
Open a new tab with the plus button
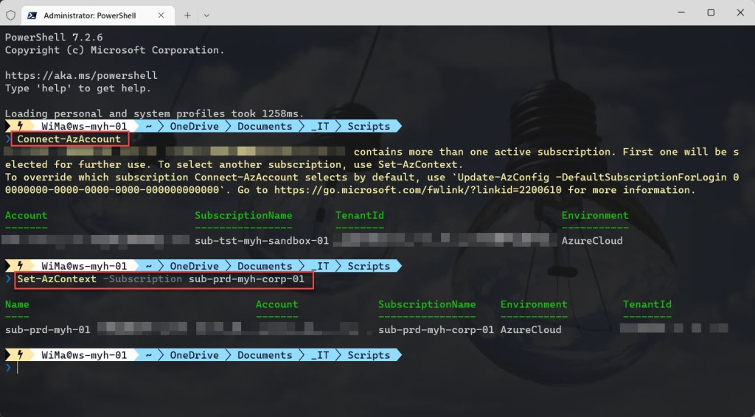tap(187, 15)
